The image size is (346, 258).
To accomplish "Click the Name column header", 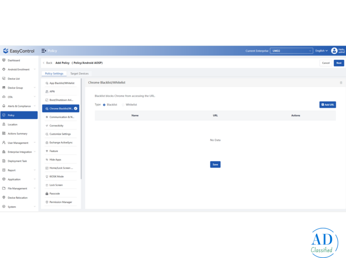I will tap(135, 115).
